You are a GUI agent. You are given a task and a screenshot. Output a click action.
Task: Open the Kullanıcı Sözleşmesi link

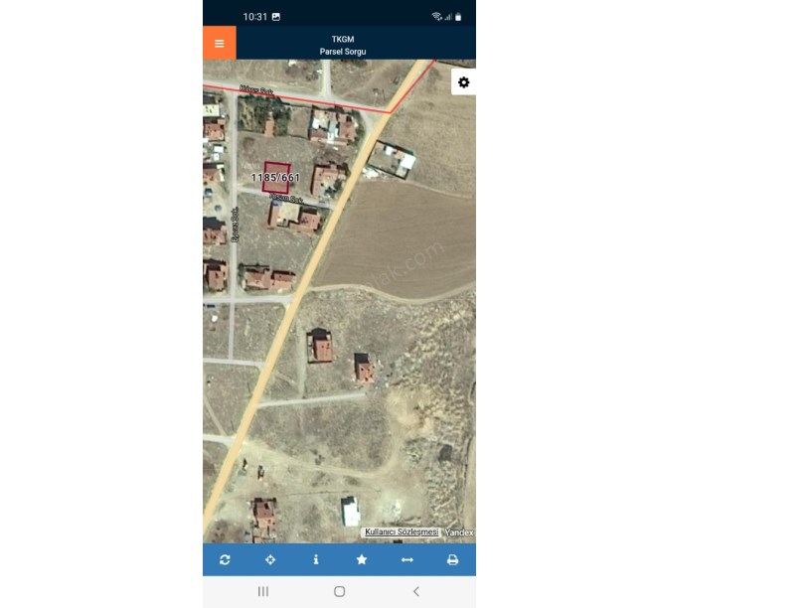coord(402,532)
